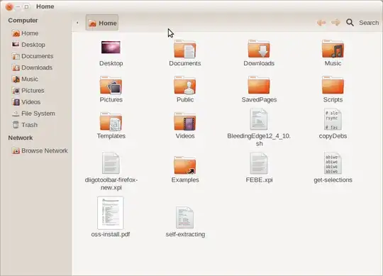Viewport: 383px width, 276px height.
Task: Select the copyDebs file
Action: point(333,119)
